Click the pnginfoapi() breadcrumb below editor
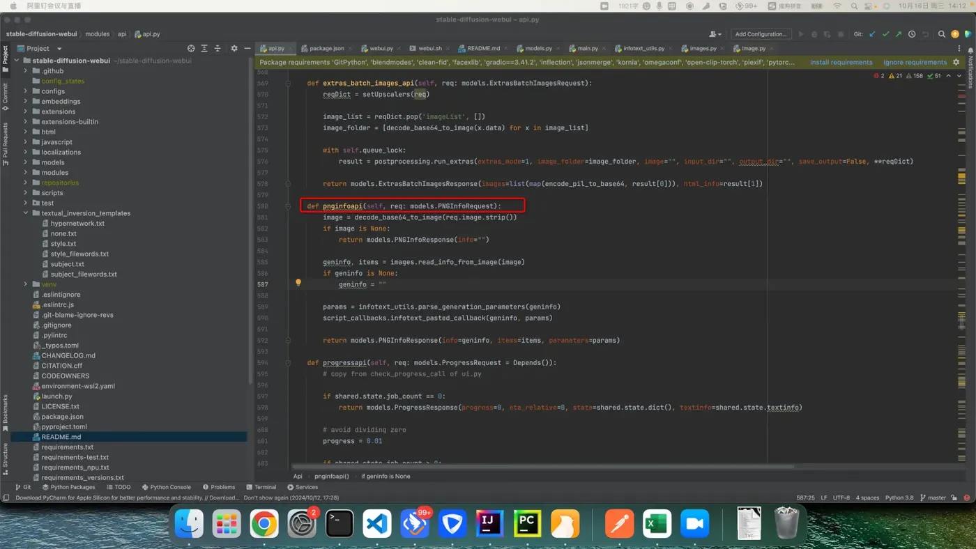The image size is (976, 549). pos(332,477)
